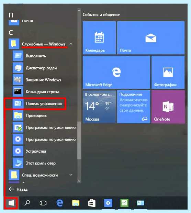
Task: Click the gear icon of second Программы по умолчанию
Action: pyautogui.click(x=18, y=139)
